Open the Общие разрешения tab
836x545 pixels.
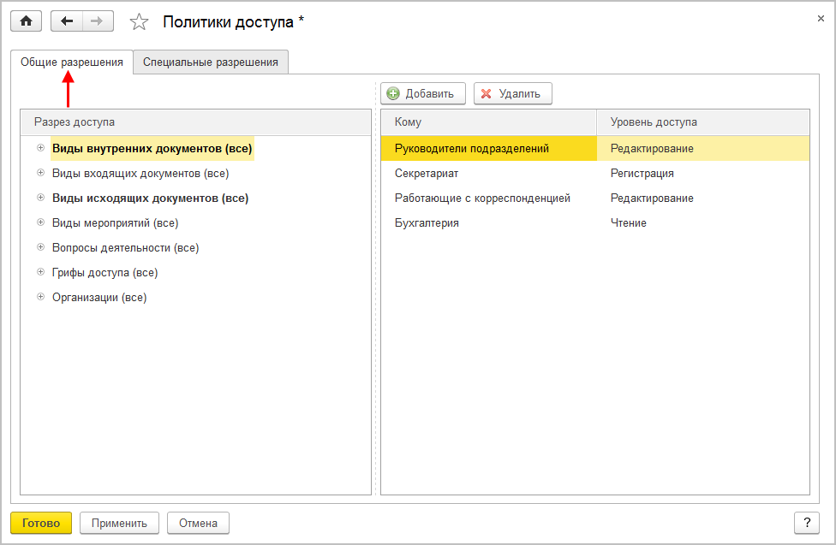pos(72,62)
